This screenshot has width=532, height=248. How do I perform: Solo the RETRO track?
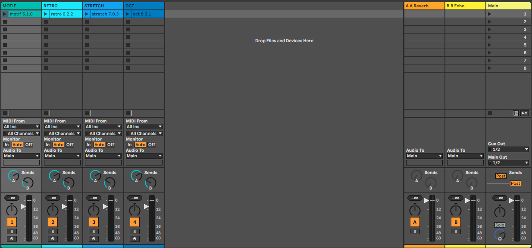point(53,231)
